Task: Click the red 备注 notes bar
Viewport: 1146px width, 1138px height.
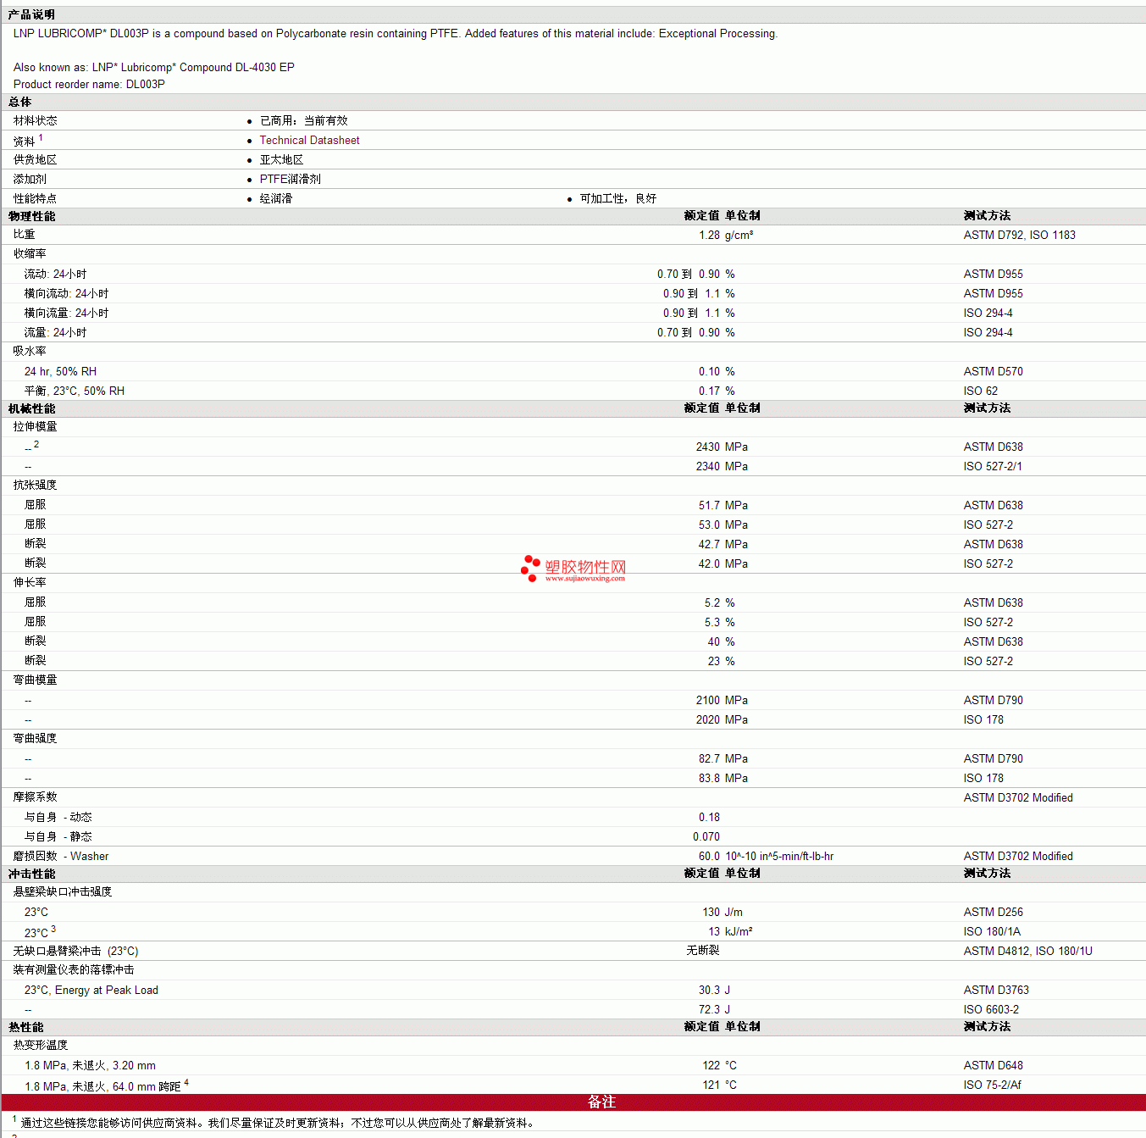Action: point(573,1102)
